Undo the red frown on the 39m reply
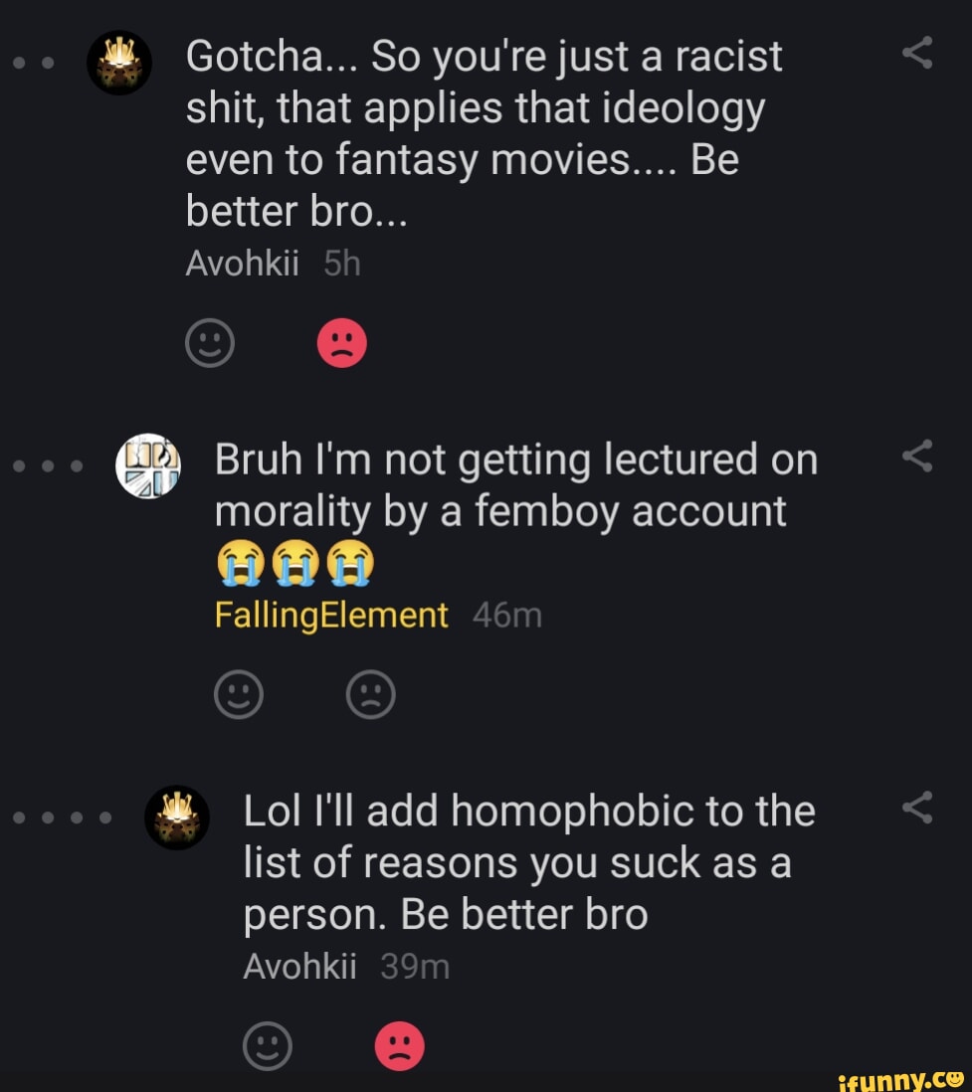 coord(399,1046)
